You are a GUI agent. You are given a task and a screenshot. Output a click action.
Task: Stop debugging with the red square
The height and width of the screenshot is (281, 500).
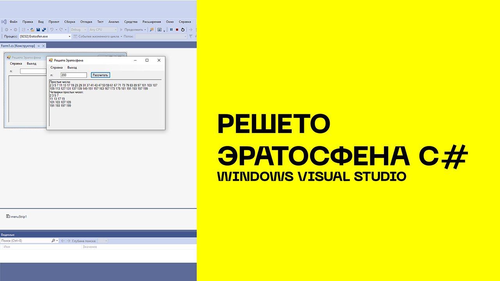177,30
